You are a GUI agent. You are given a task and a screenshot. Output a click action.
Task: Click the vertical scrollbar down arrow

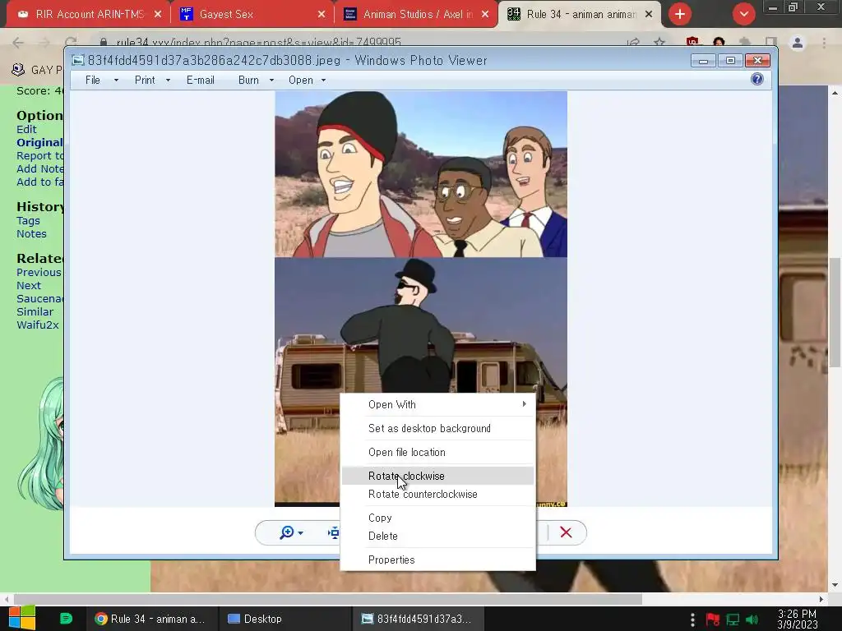point(835,585)
